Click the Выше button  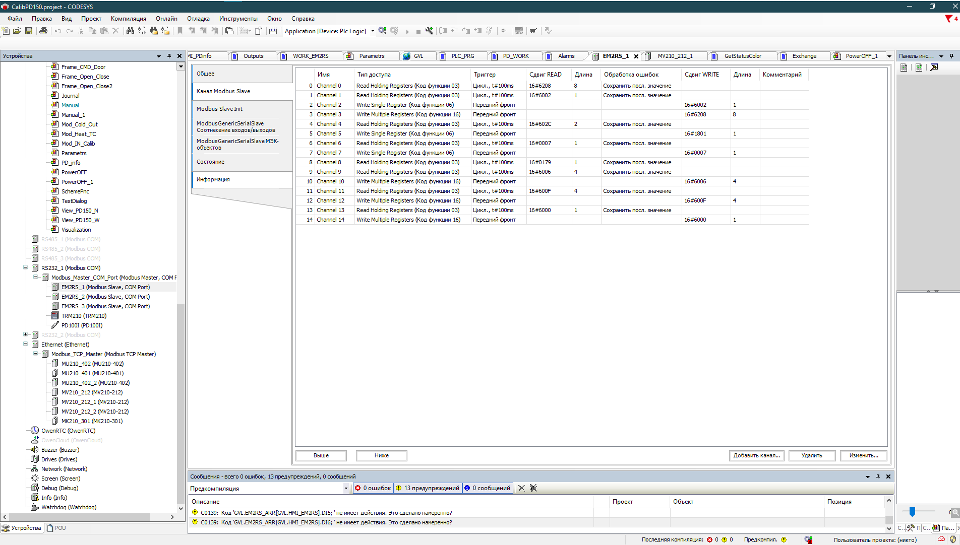[321, 455]
